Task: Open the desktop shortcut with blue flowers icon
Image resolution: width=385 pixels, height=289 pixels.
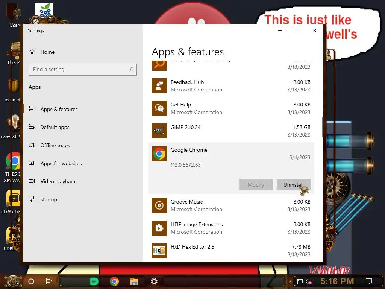Action: pos(44,10)
